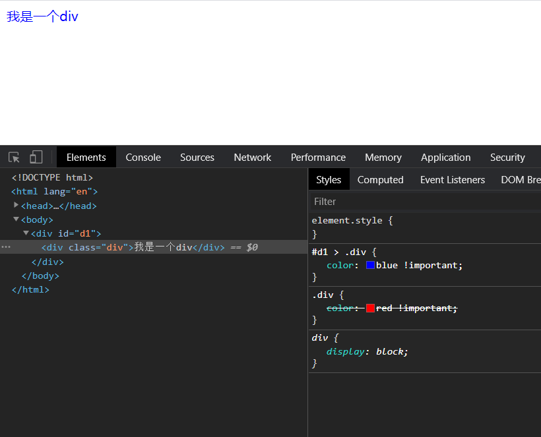Click the blue color swatch

pyautogui.click(x=370, y=265)
